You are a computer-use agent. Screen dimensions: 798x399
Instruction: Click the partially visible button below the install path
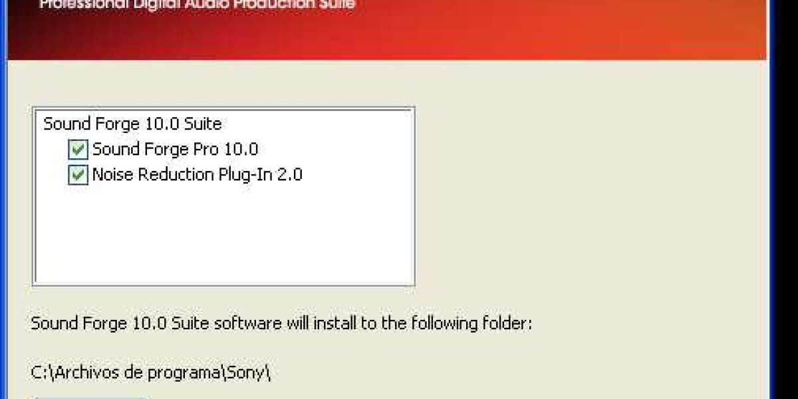(90, 398)
